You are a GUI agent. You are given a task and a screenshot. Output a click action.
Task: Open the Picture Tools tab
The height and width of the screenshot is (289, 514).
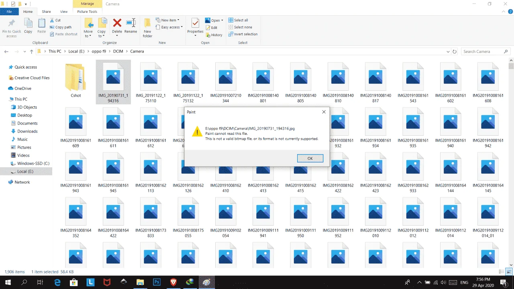click(87, 12)
